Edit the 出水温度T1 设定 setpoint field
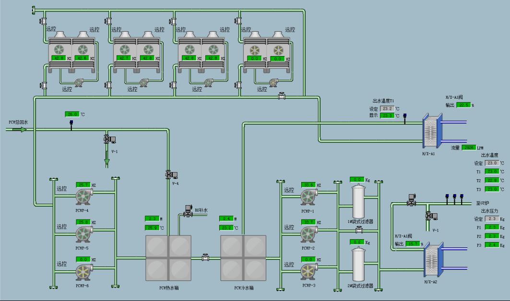Image resolution: width=510 pixels, height=301 pixels. click(x=387, y=109)
